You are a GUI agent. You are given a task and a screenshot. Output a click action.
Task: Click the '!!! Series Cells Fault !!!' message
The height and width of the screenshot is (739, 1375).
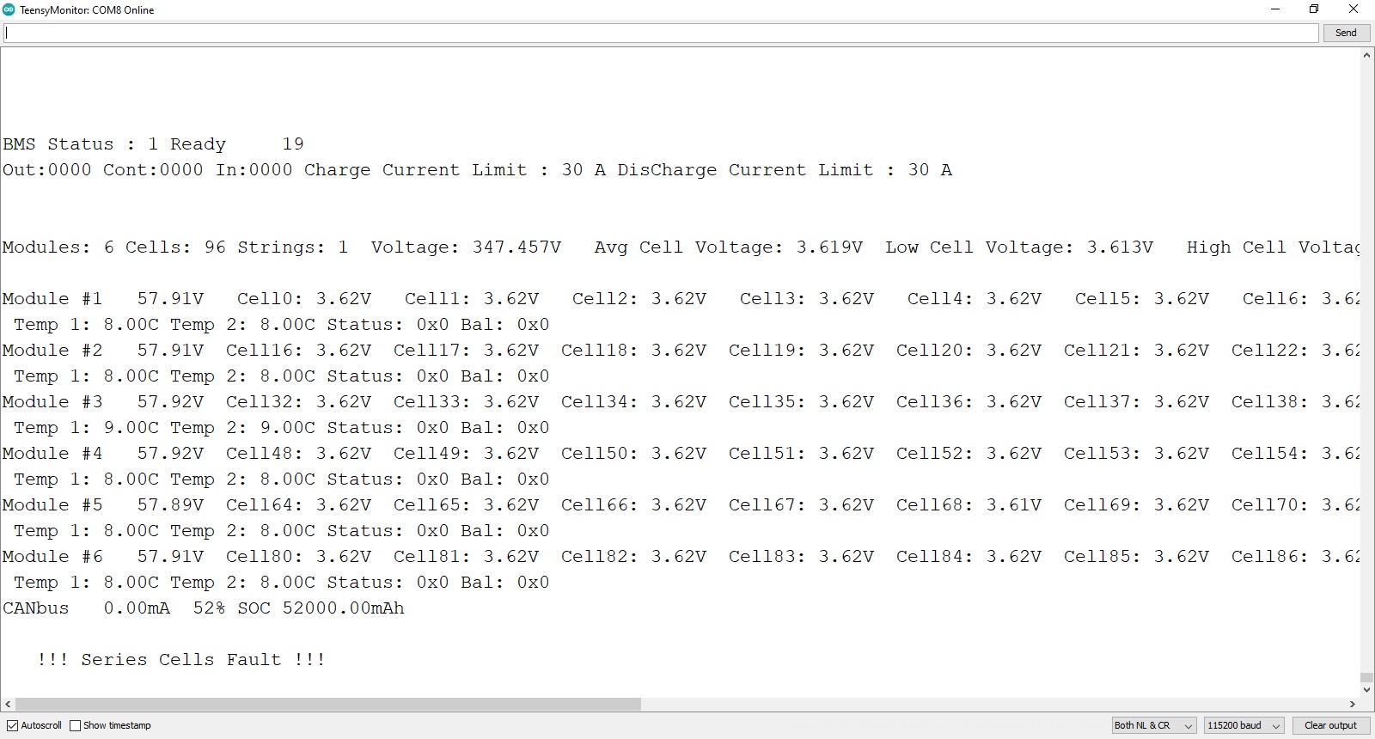pos(181,660)
